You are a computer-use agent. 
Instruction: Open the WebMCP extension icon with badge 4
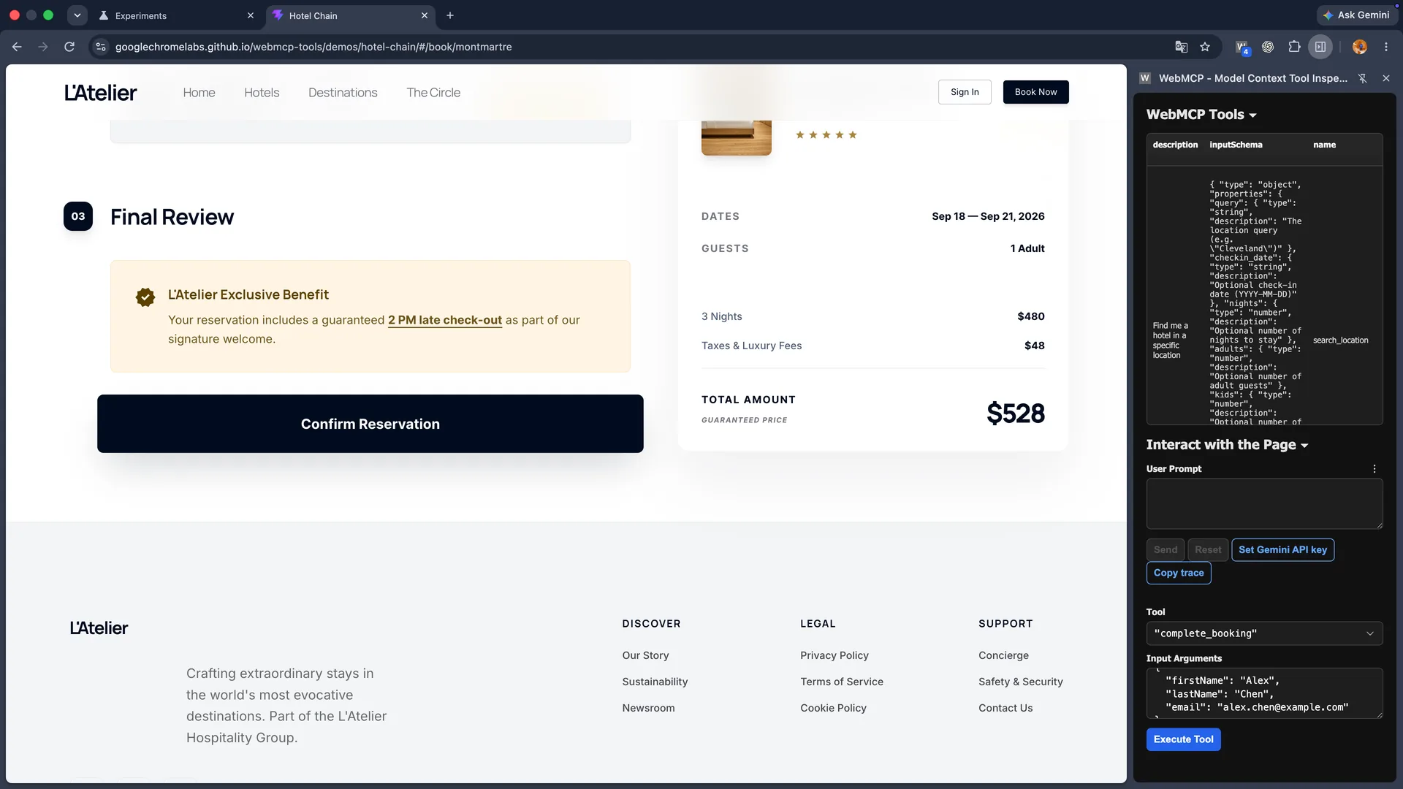1242,47
